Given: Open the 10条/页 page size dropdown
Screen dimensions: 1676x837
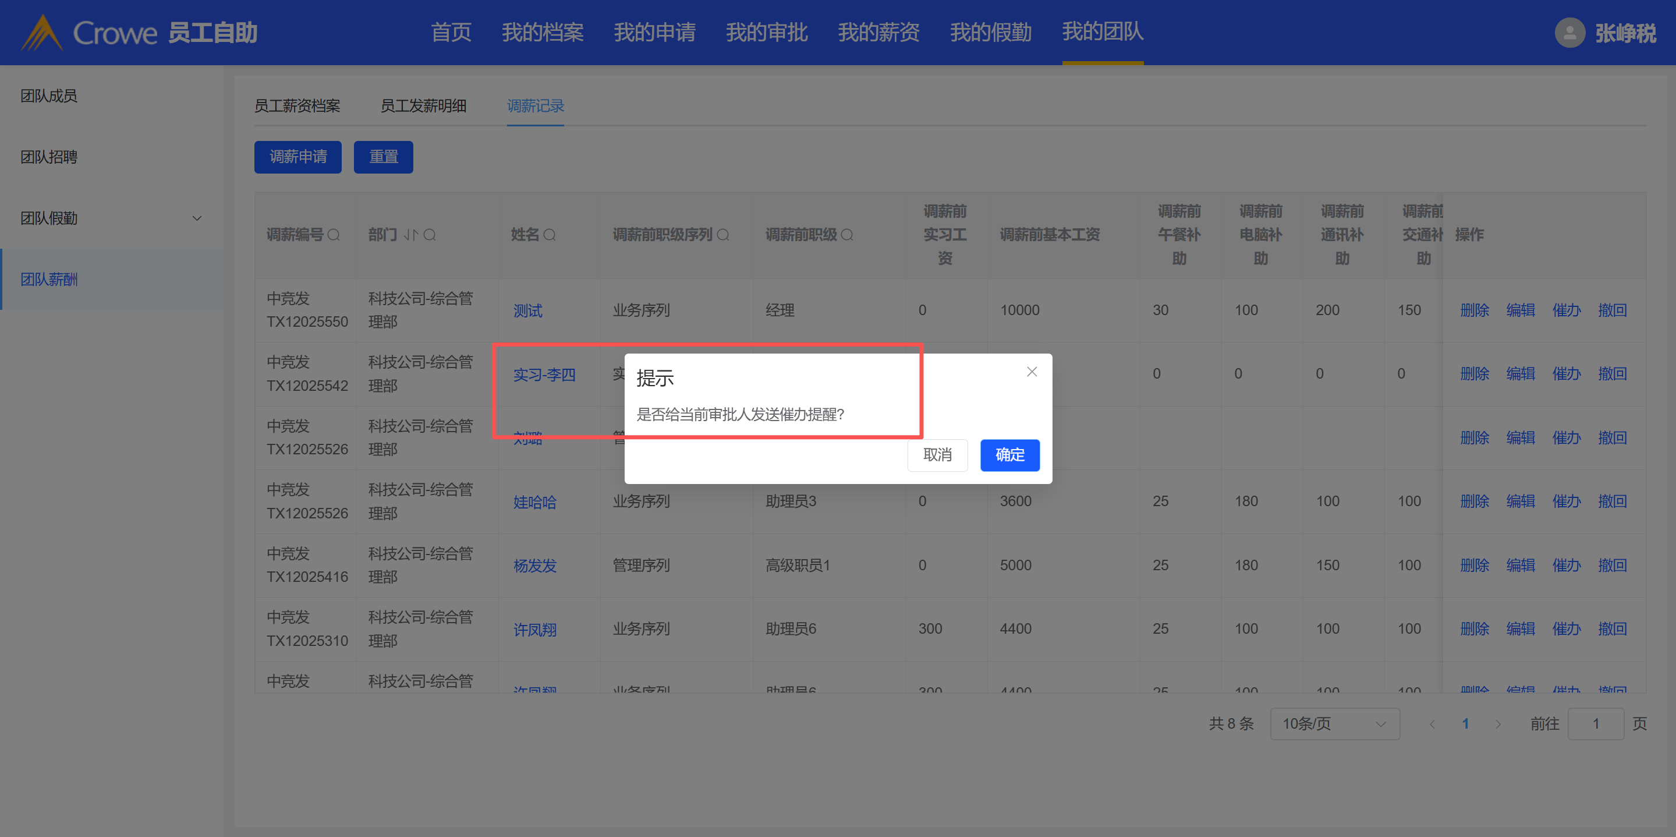Looking at the screenshot, I should point(1334,724).
